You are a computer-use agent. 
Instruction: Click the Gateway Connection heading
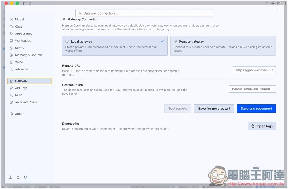pos(83,20)
